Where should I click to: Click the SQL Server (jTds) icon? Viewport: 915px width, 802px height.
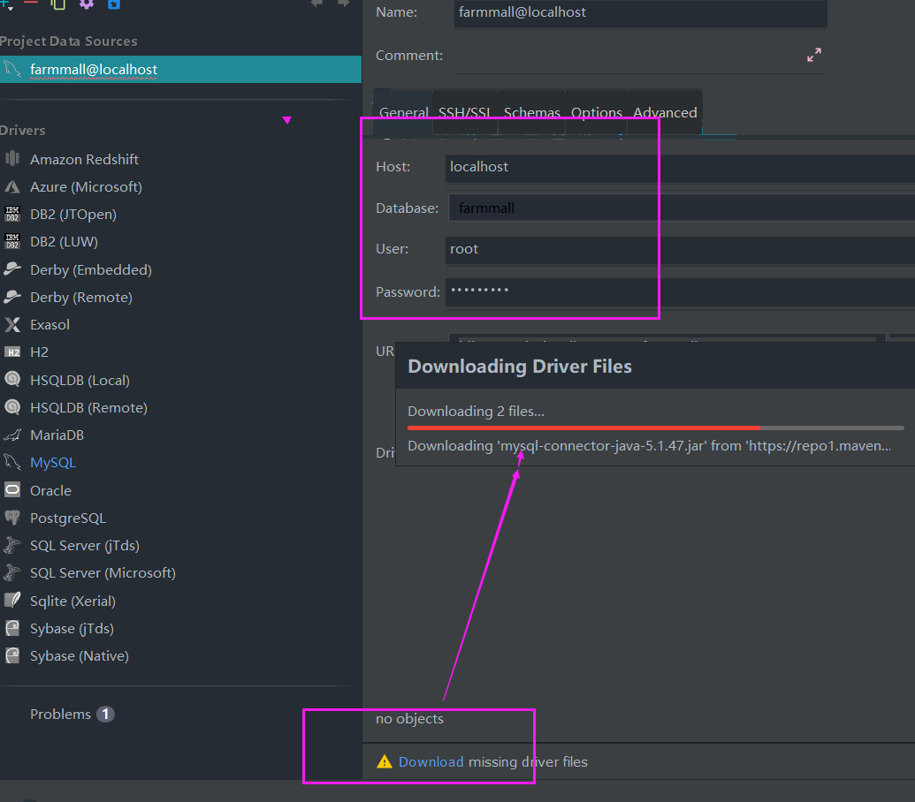click(12, 545)
